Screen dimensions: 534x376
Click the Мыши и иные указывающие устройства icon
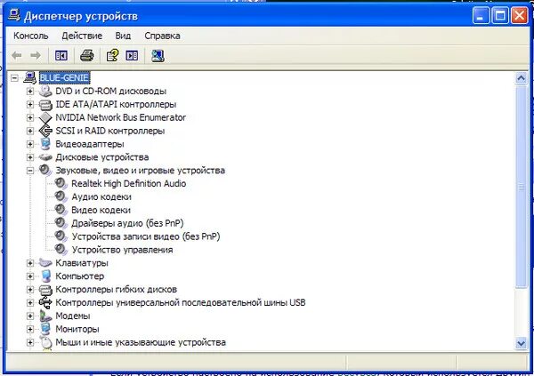[x=45, y=342]
